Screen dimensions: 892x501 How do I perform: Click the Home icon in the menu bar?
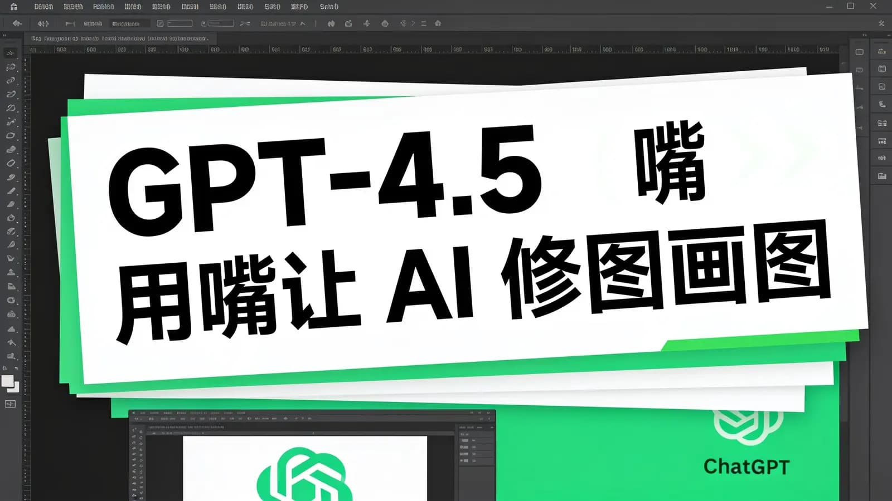pyautogui.click(x=13, y=7)
